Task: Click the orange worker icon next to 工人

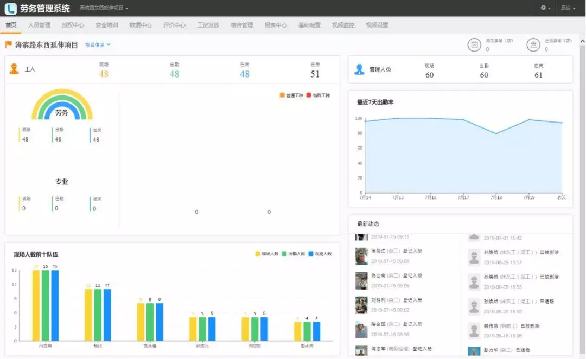Action: tap(14, 69)
